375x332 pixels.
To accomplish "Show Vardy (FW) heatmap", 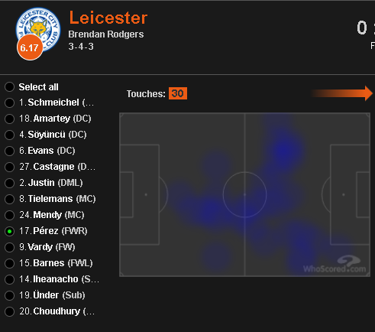I will [x=9, y=247].
